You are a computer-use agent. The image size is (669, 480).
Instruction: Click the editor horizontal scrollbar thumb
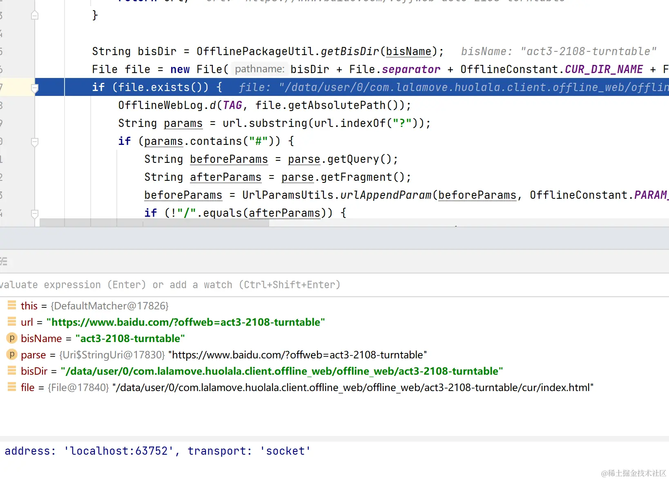(154, 222)
